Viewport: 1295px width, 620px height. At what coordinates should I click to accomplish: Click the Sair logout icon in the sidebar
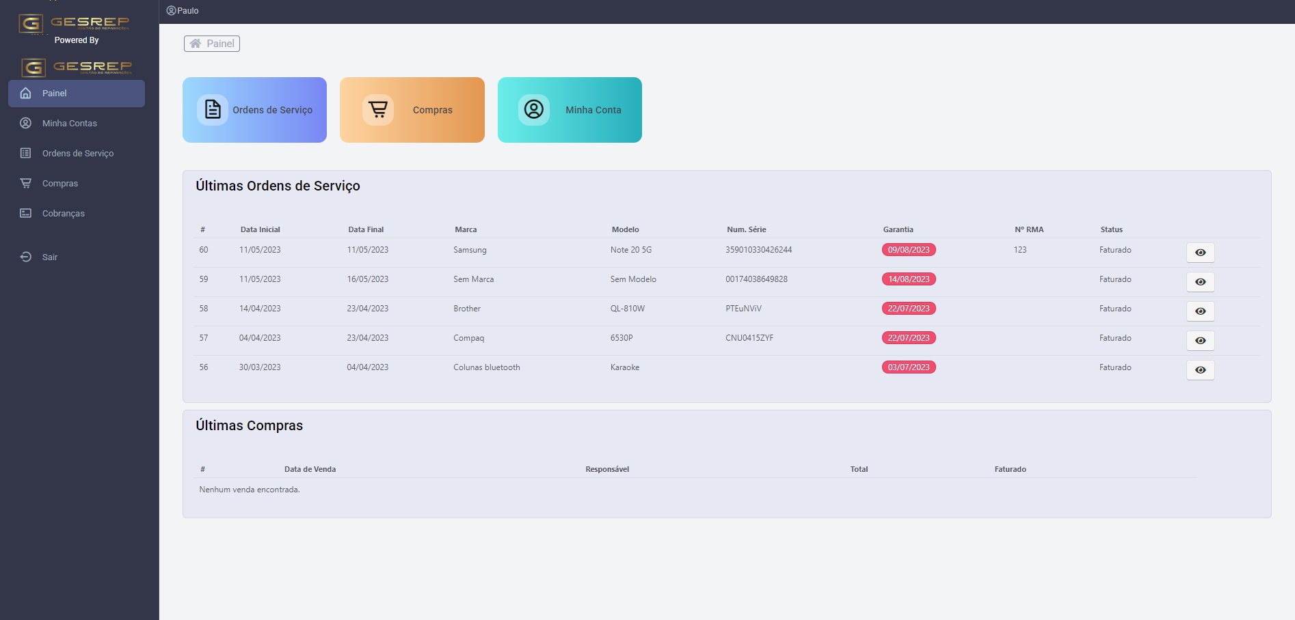pos(26,257)
